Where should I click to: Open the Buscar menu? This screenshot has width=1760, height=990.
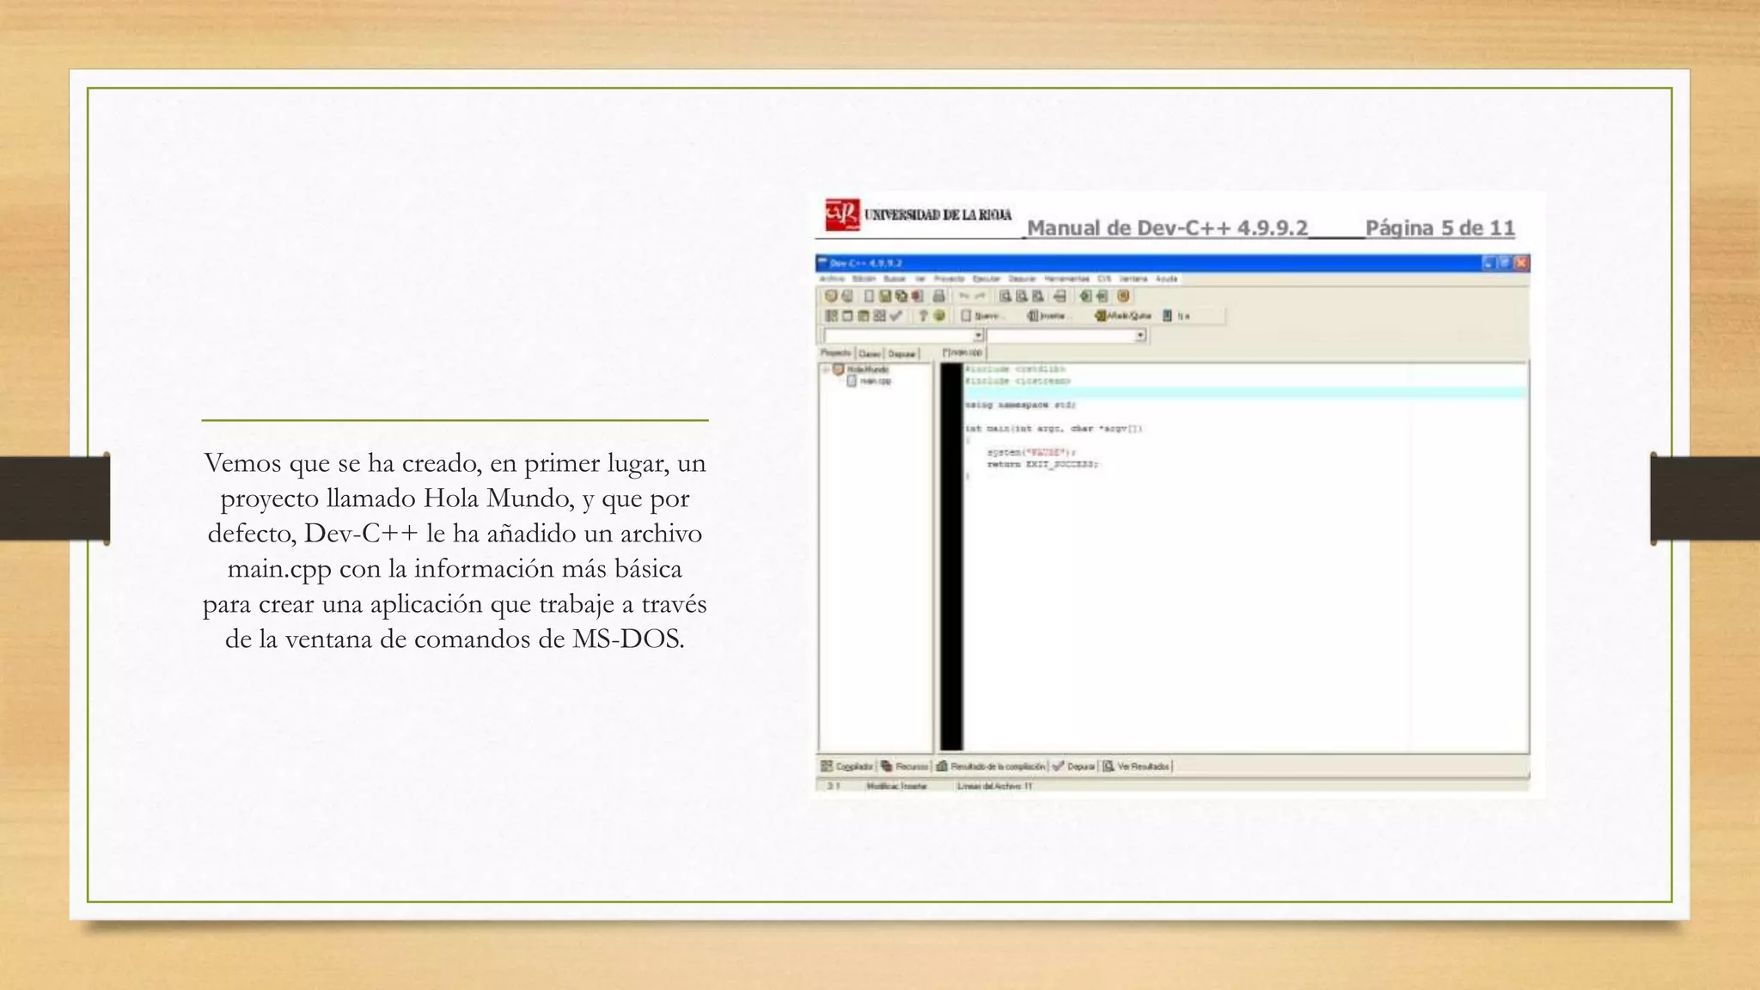click(895, 278)
